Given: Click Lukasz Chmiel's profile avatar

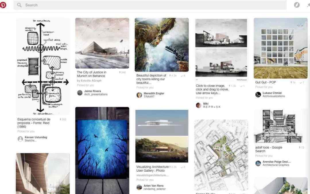Looking at the screenshot, I should [258, 94].
